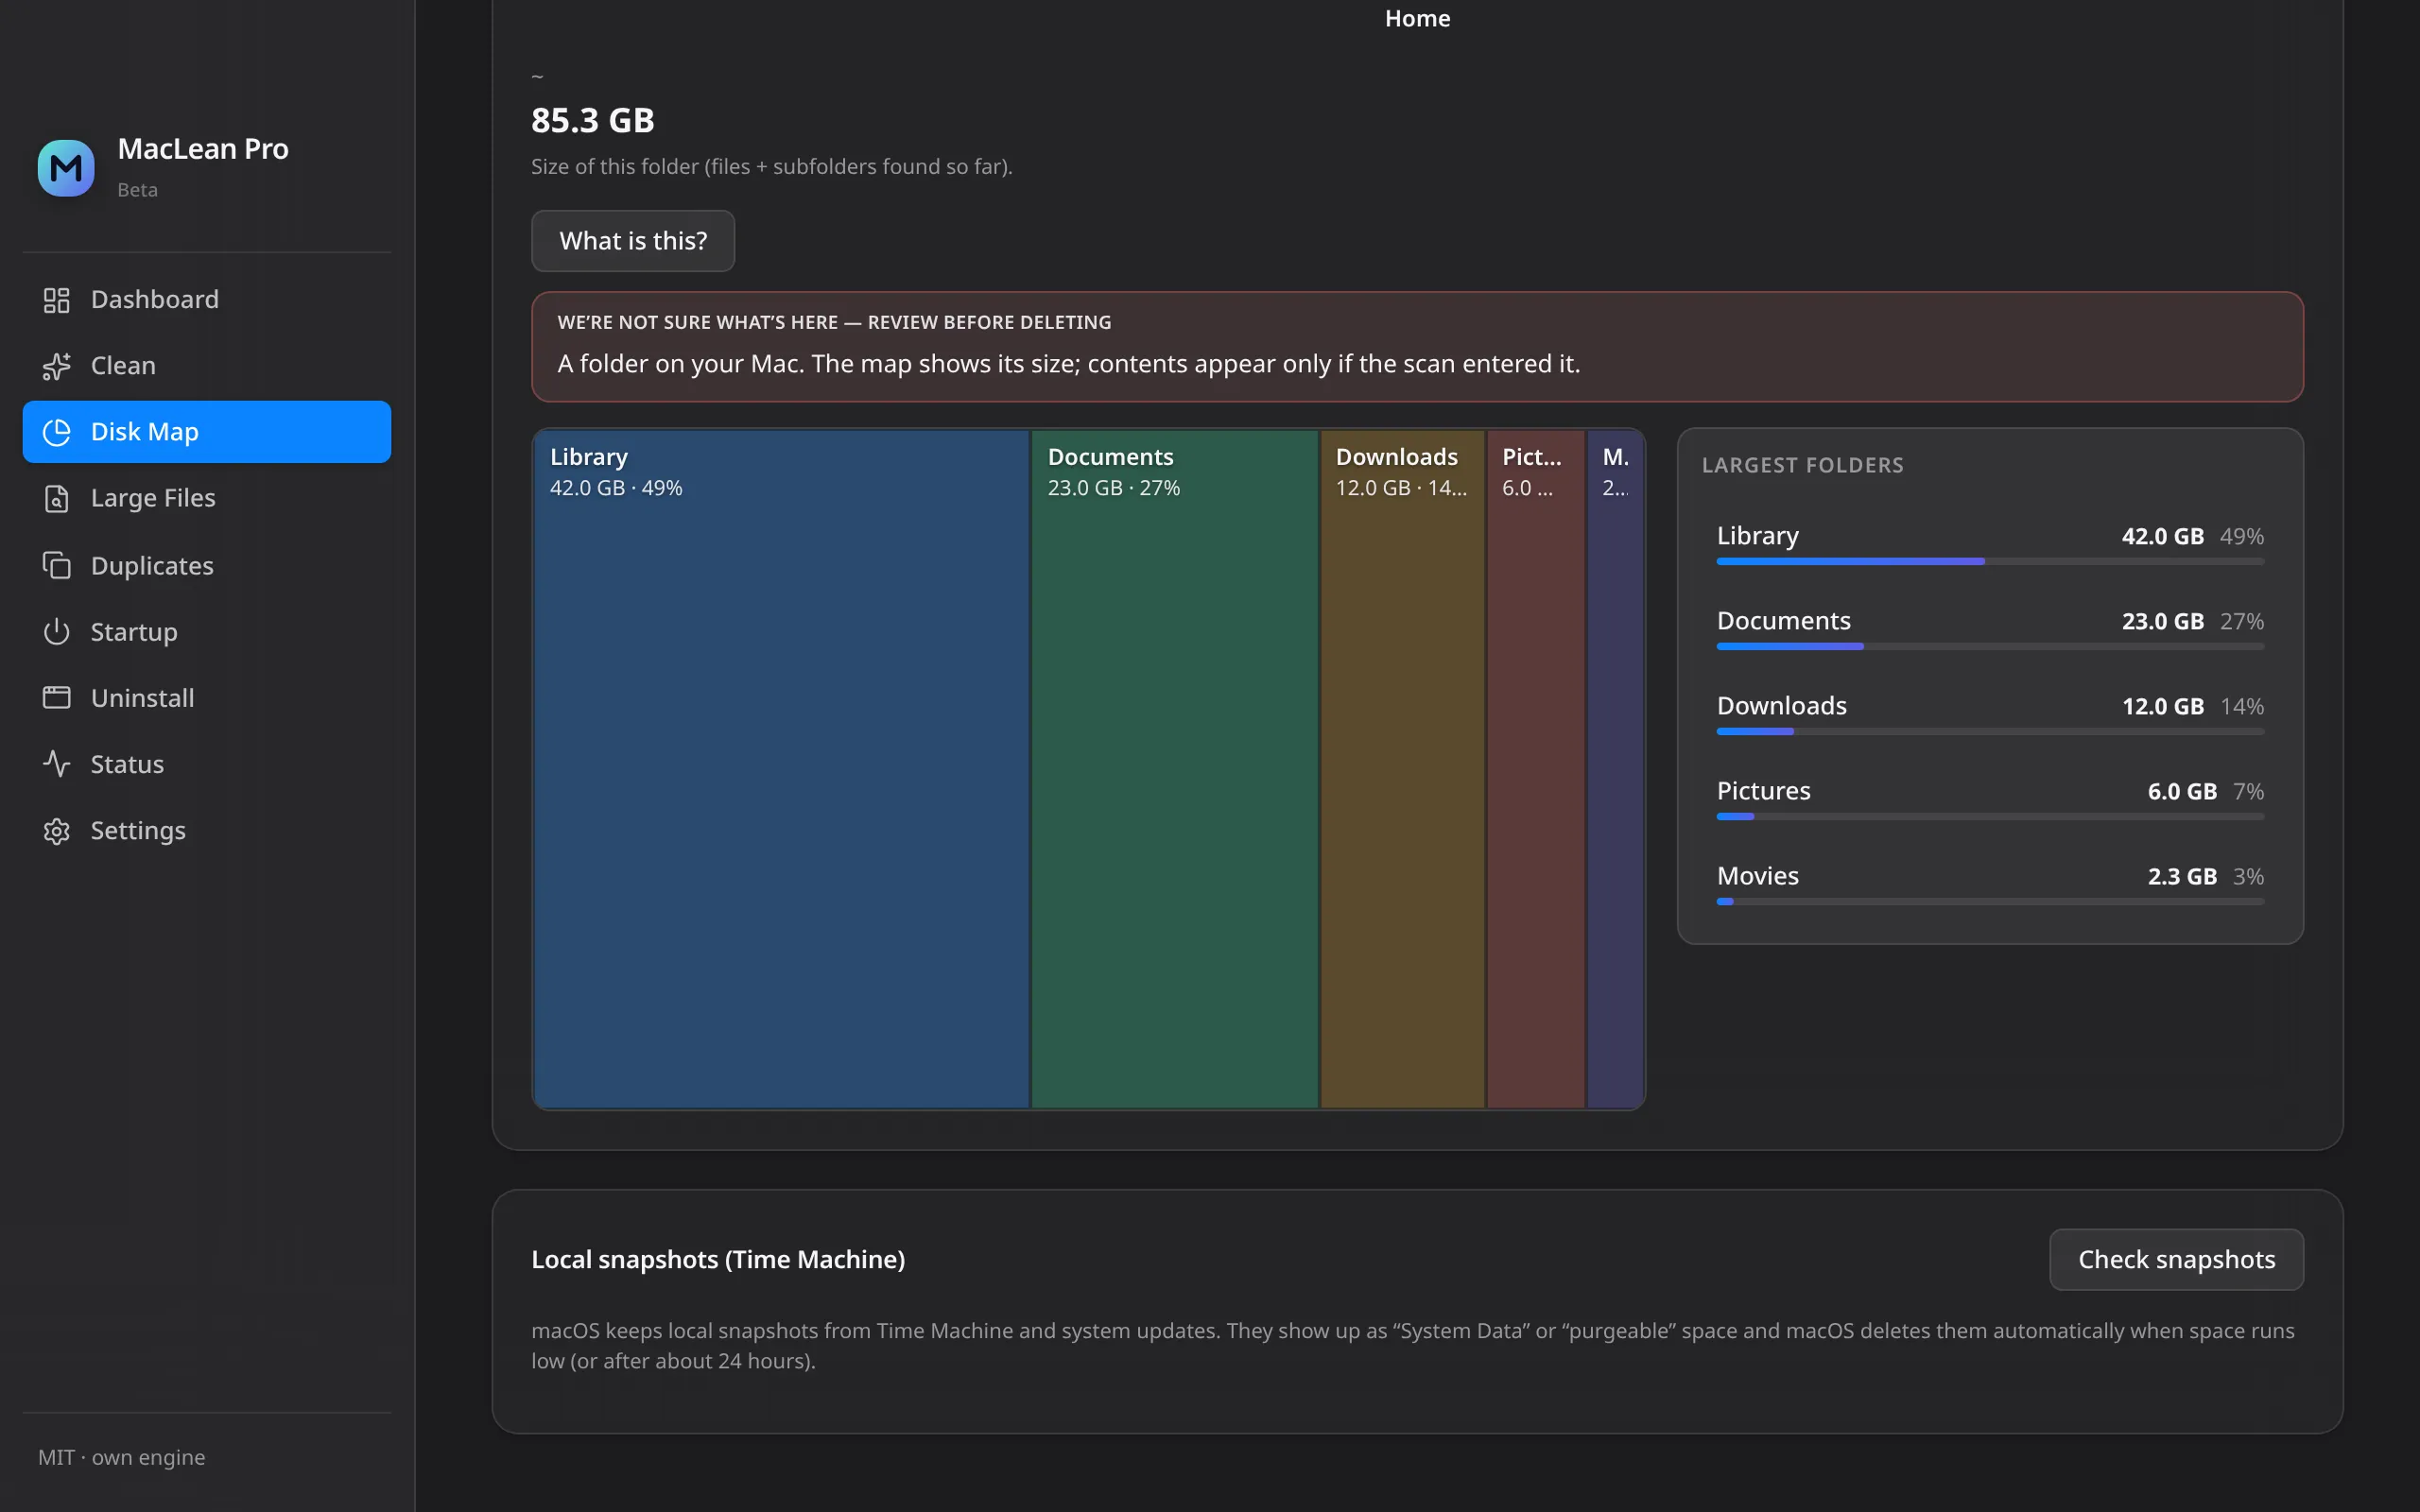The width and height of the screenshot is (2420, 1512).
Task: Click the 85.3 GB folder size
Action: coord(593,120)
